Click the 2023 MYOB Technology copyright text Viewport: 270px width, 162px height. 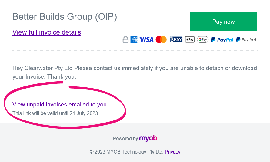point(127,152)
